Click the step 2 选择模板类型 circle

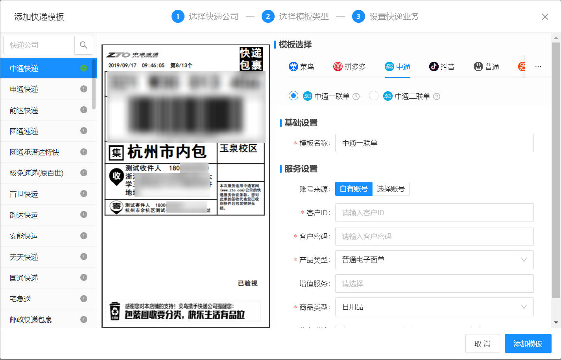[268, 17]
